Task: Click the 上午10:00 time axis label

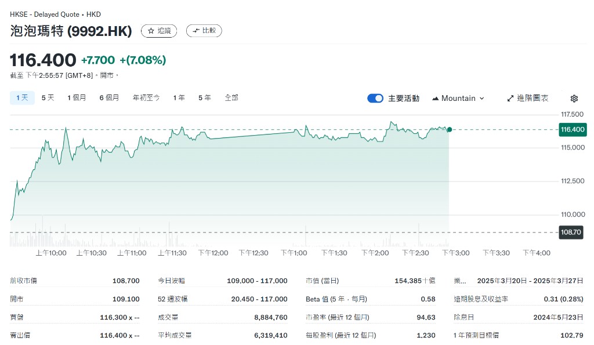Action: (x=51, y=253)
